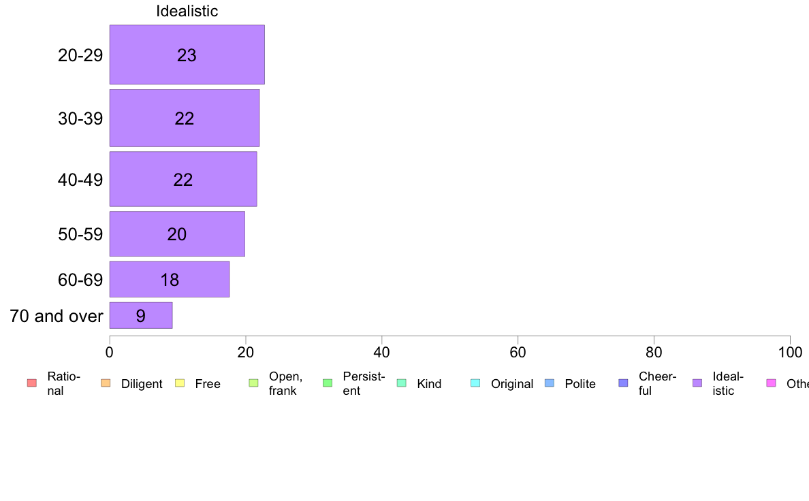
Task: Select the Polite legend blue swatch
Action: pos(550,383)
